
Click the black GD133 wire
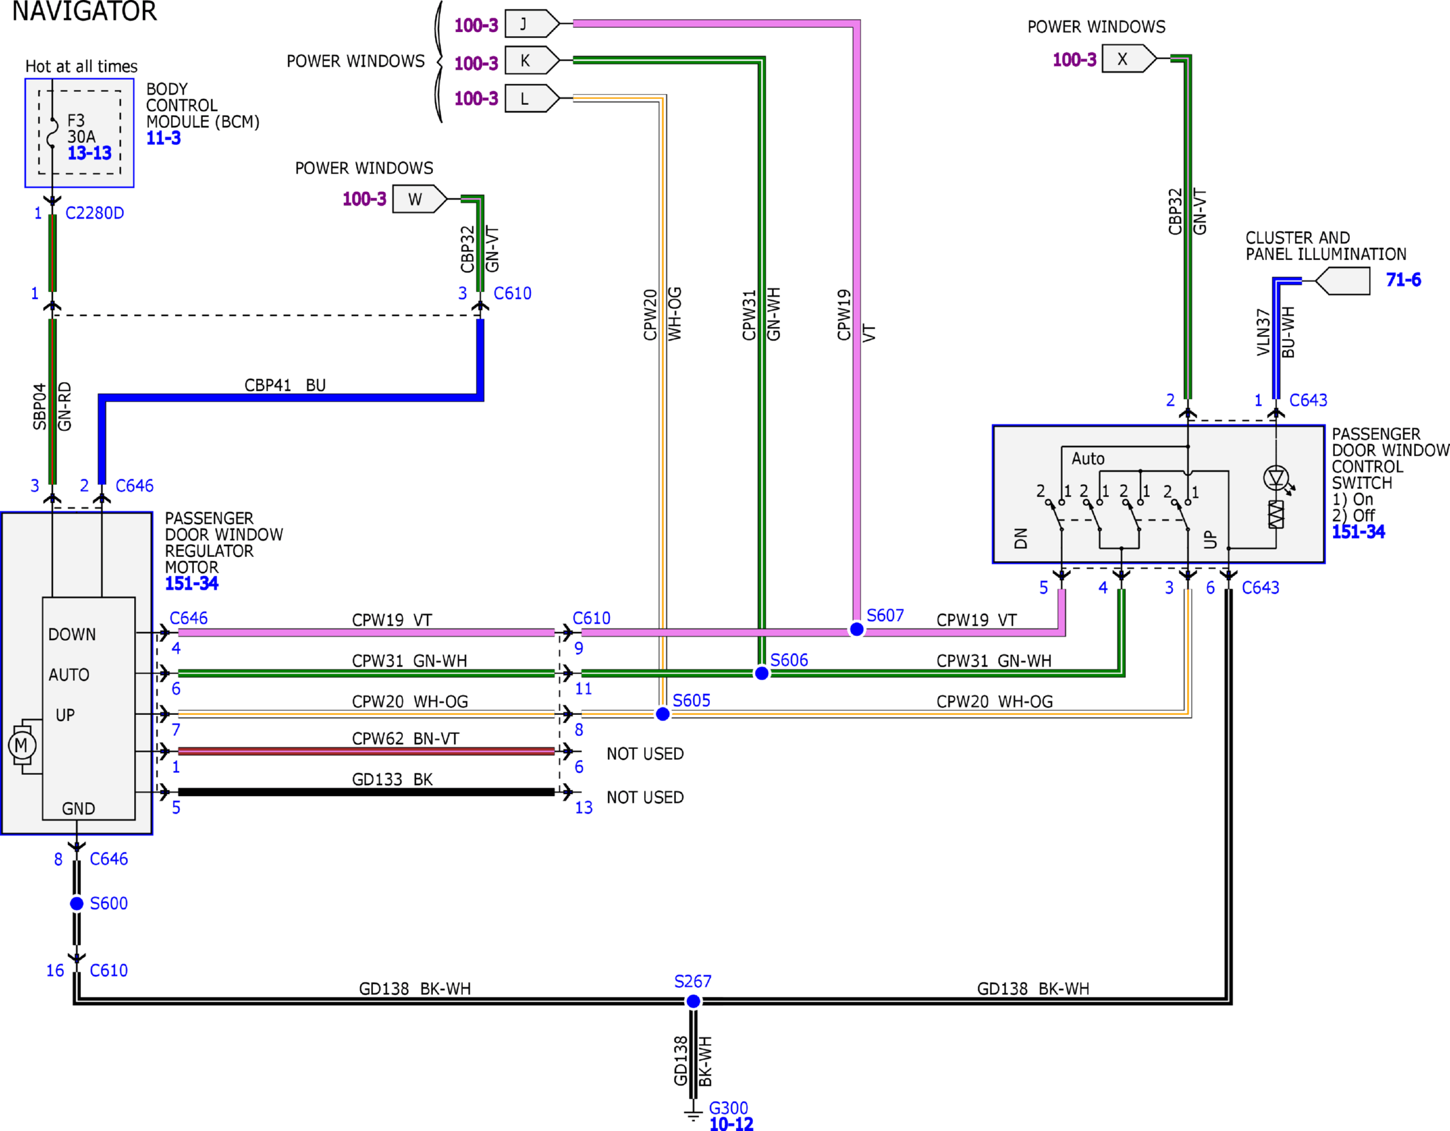pos(366,792)
